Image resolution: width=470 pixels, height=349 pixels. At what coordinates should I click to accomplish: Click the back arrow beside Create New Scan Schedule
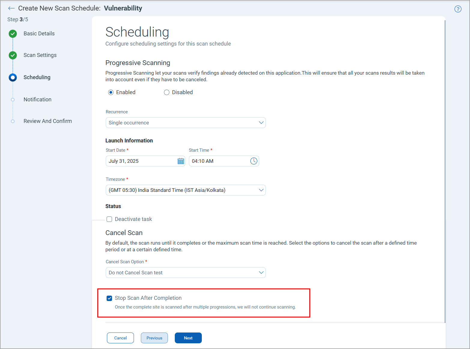11,8
